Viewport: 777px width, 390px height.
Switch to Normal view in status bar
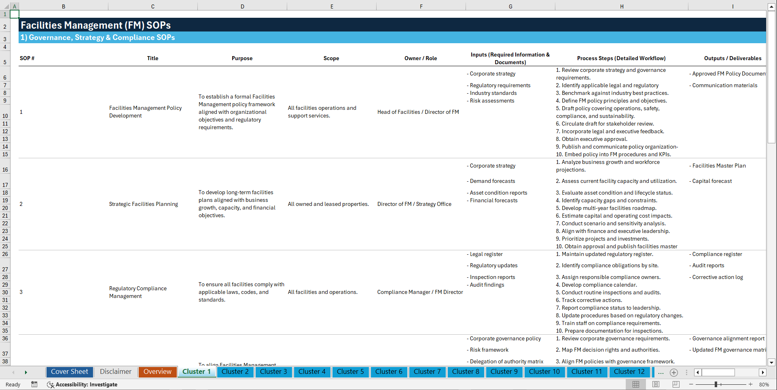click(x=636, y=384)
